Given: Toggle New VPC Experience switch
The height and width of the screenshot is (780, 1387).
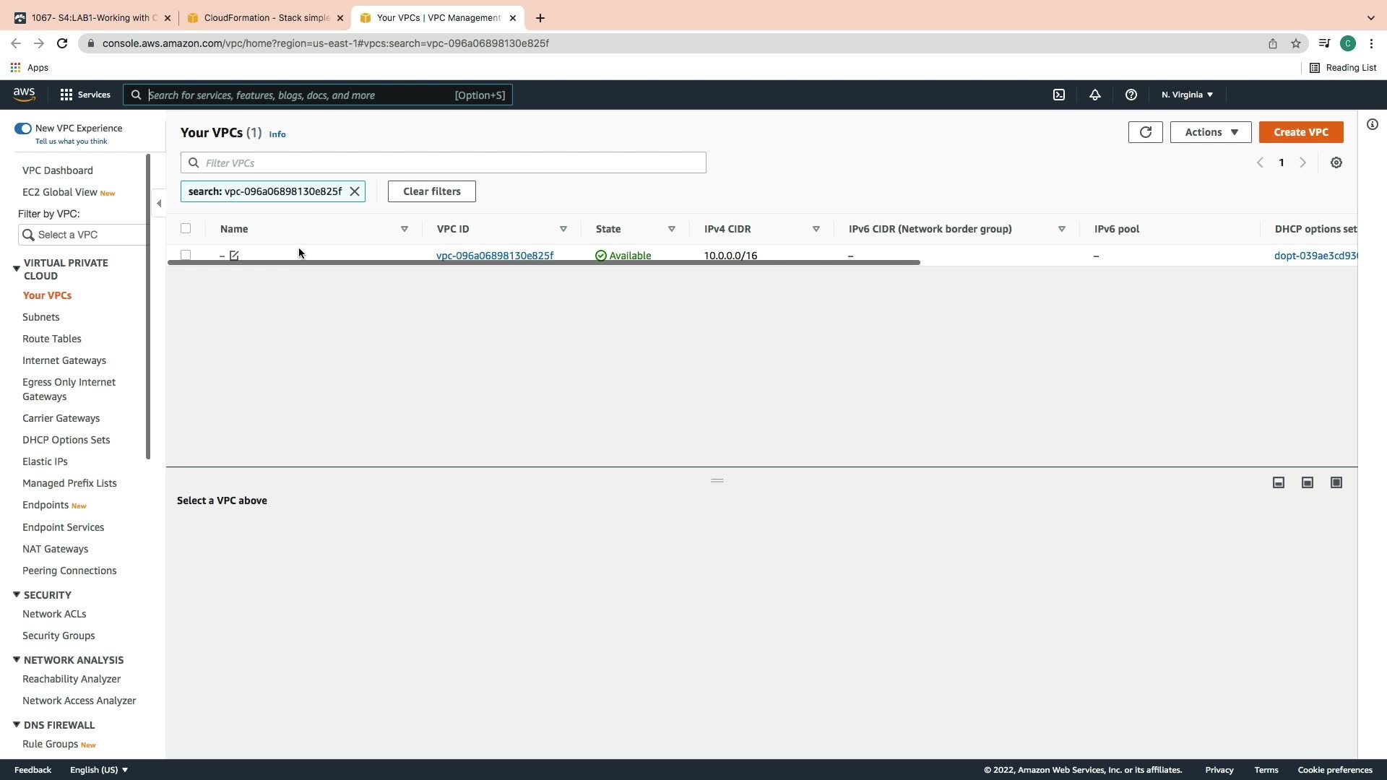Looking at the screenshot, I should [23, 129].
